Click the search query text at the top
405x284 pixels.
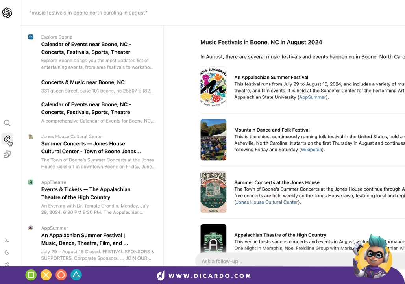pos(89,13)
